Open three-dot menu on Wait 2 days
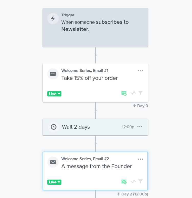The width and height of the screenshot is (192, 198). click(x=140, y=126)
